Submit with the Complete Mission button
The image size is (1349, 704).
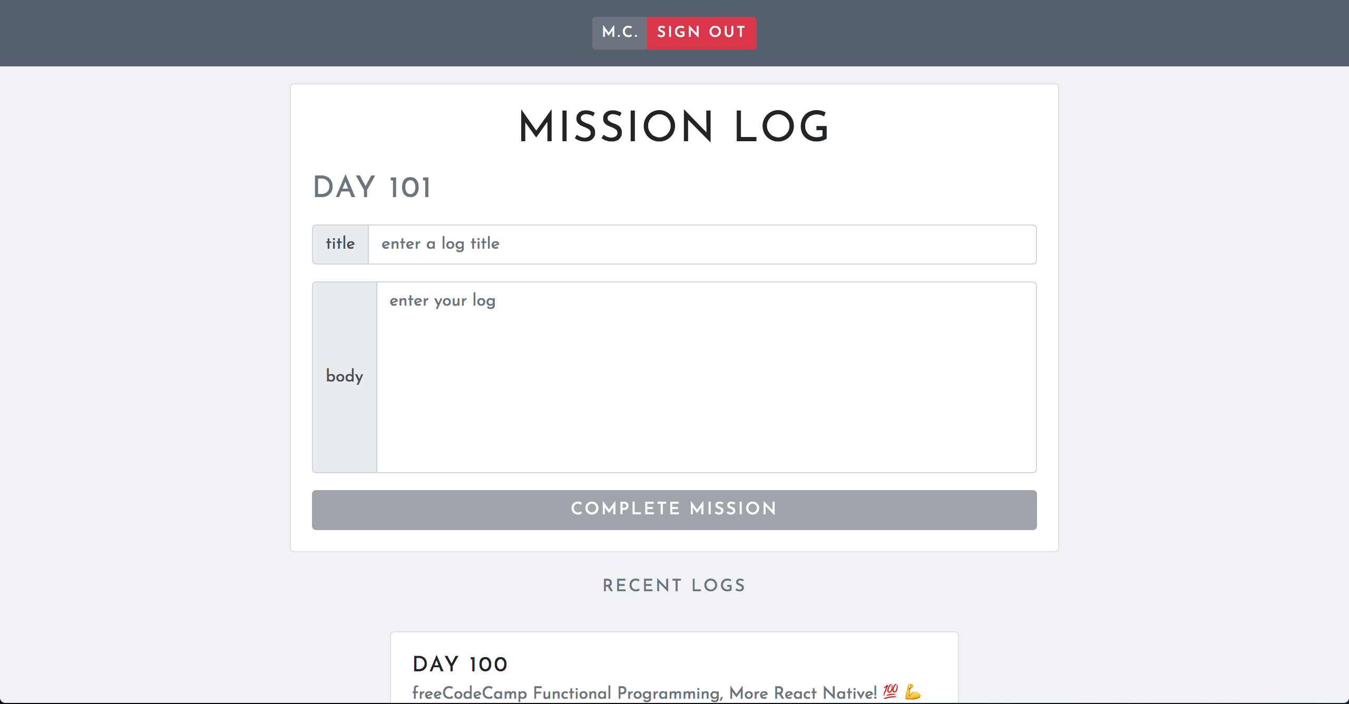[x=674, y=510]
